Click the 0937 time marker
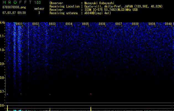The height and width of the screenshot is (111, 174). coord(118,24)
